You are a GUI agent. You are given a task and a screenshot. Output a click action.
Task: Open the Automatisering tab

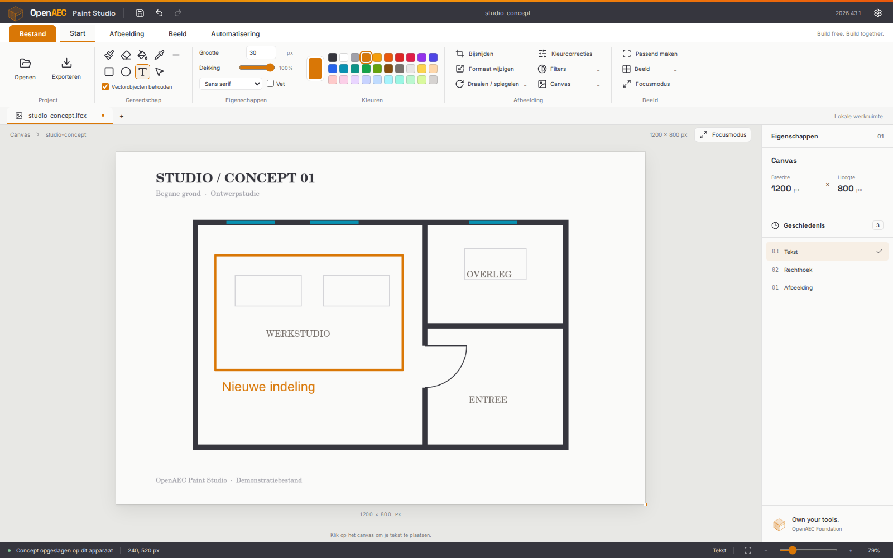235,33
